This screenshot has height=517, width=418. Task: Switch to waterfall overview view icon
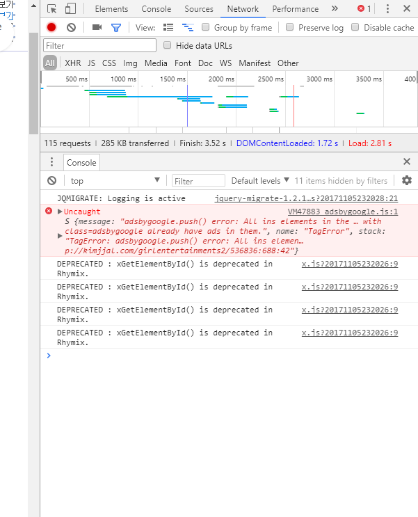click(x=187, y=27)
